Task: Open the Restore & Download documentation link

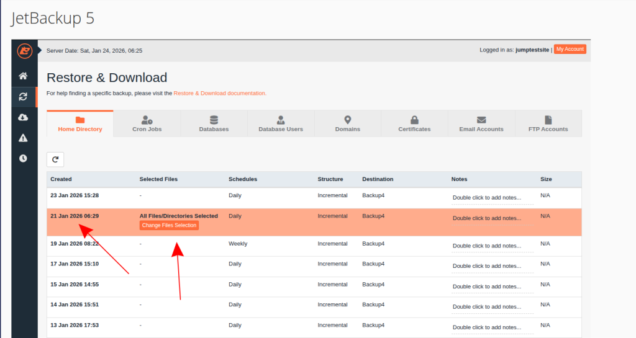Action: pos(220,94)
